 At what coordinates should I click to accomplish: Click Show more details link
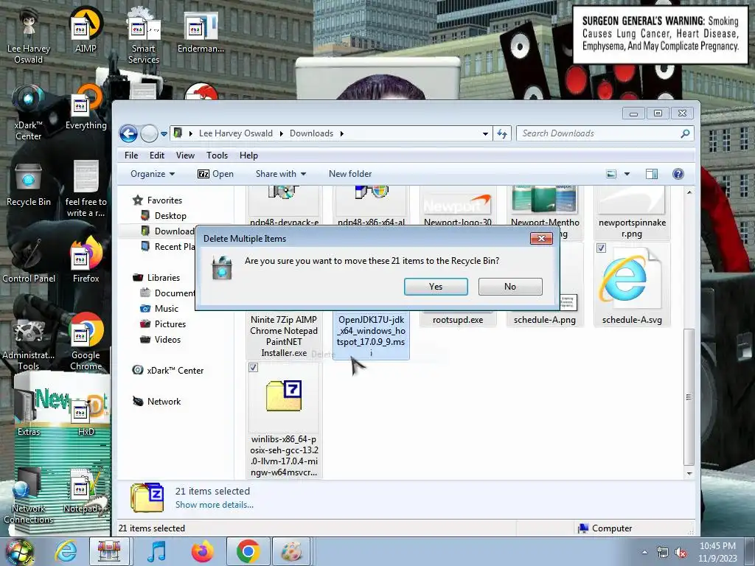coord(215,504)
